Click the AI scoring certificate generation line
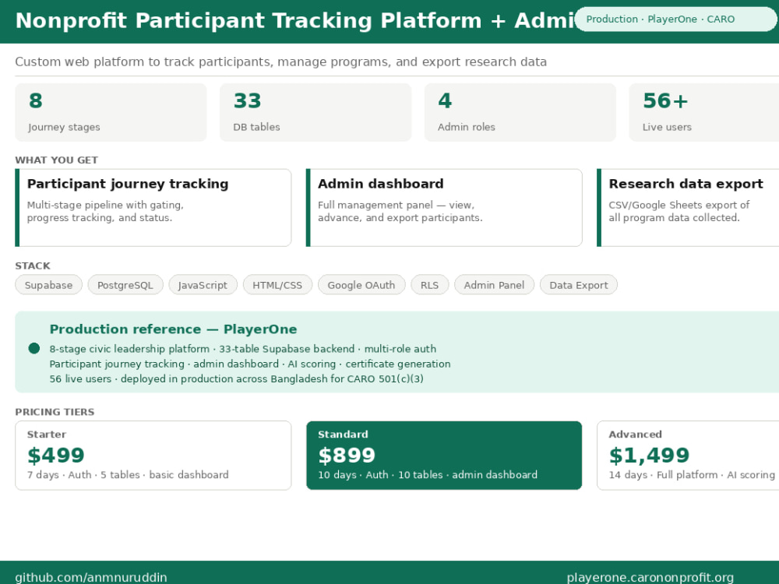The height and width of the screenshot is (584, 779). (x=249, y=364)
